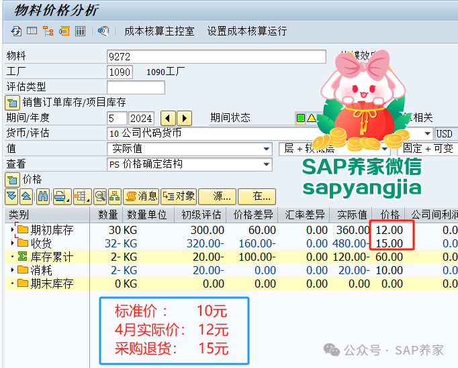This screenshot has height=368, width=458.
Task: Click the 数量 column header
Action: pyautogui.click(x=106, y=215)
